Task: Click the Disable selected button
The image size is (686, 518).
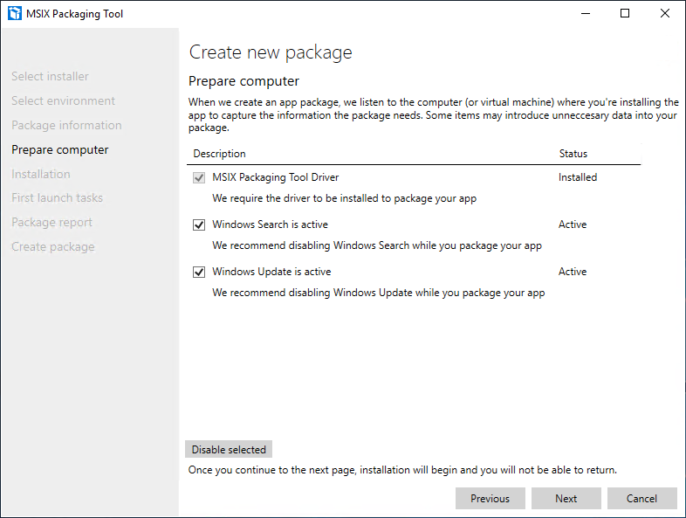Action: pyautogui.click(x=229, y=449)
